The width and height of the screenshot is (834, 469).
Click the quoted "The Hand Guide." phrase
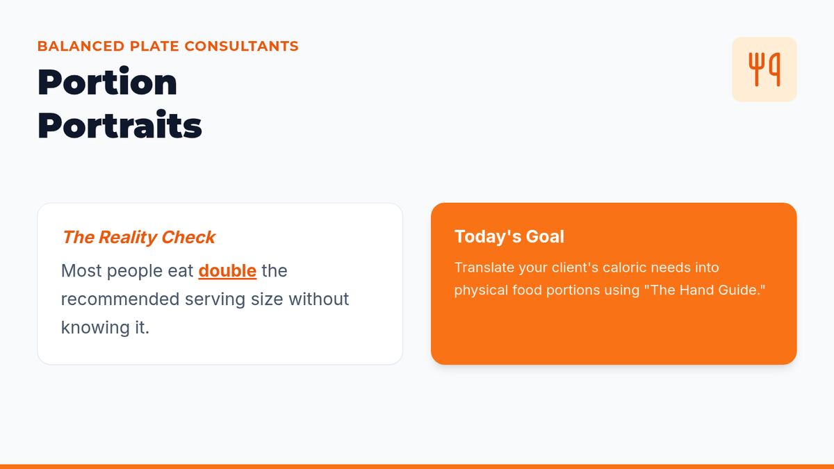click(705, 289)
